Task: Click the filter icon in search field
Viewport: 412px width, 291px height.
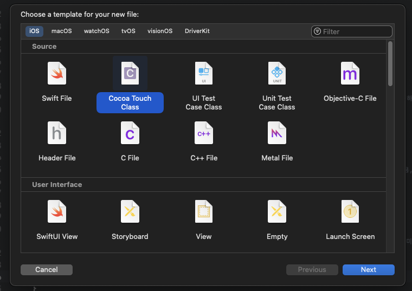Action: coord(318,31)
